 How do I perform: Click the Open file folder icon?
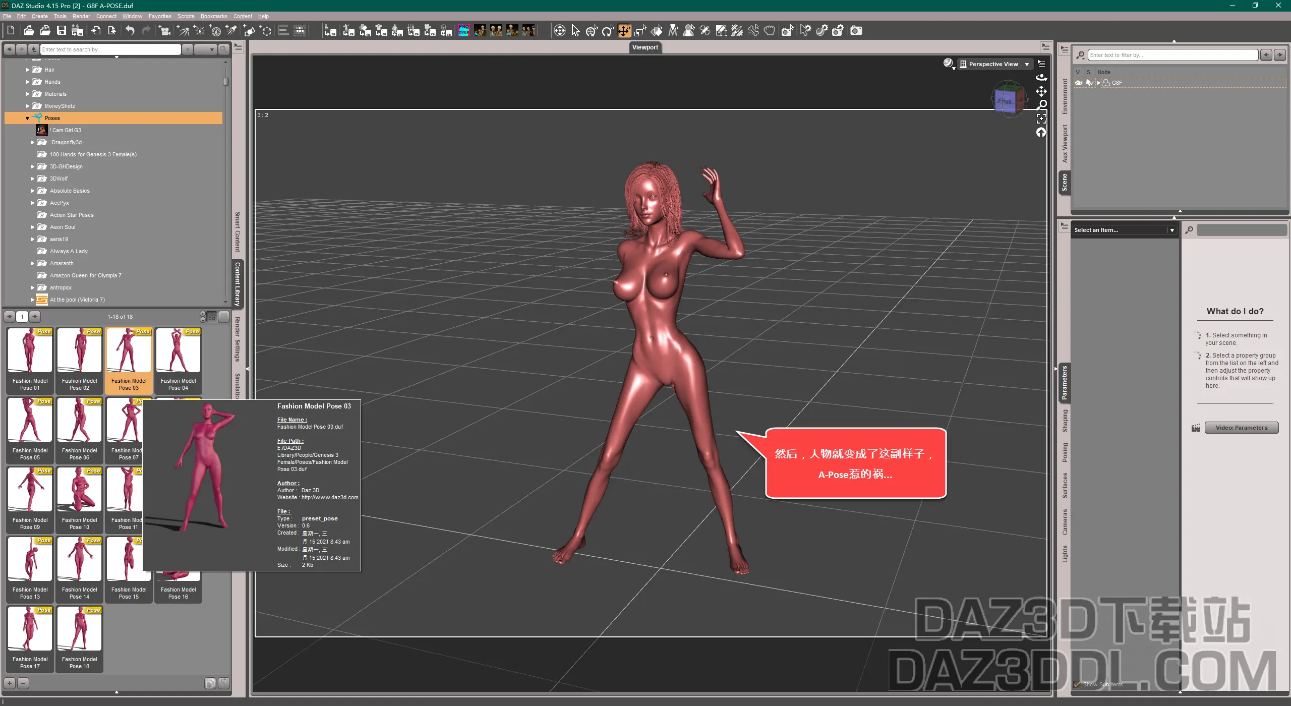click(x=29, y=31)
